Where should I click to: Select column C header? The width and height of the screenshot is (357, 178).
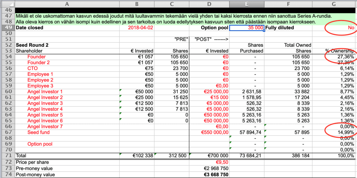pos(172,4)
